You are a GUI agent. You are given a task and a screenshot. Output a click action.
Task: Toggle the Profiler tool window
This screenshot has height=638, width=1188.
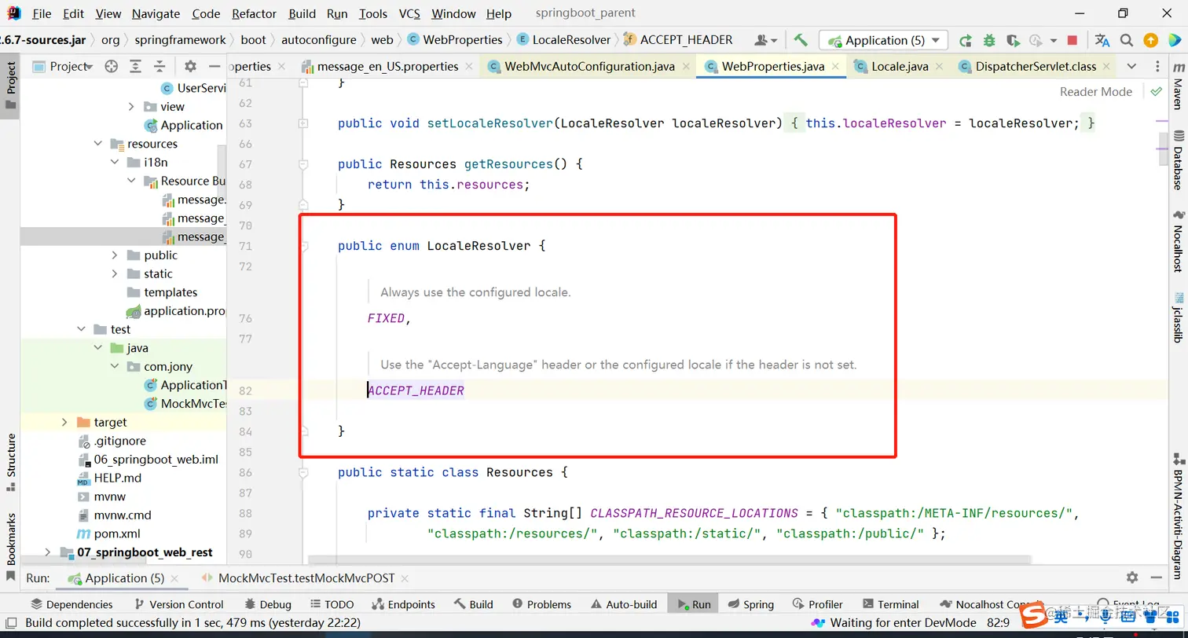(818, 604)
